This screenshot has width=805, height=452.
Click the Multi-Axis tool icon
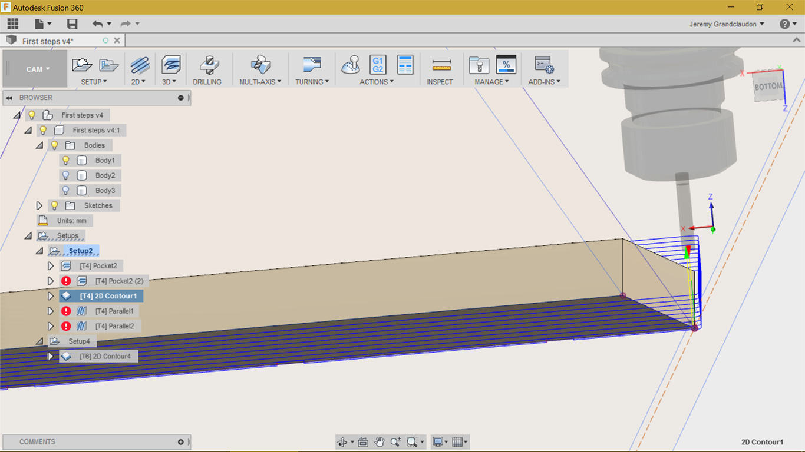[x=260, y=65]
